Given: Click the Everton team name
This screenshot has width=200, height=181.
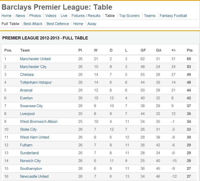Looking at the screenshot, I should point(26,98).
